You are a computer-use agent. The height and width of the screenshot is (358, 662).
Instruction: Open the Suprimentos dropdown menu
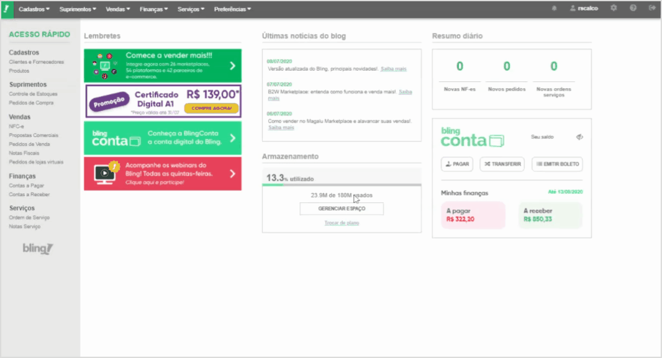(x=78, y=9)
